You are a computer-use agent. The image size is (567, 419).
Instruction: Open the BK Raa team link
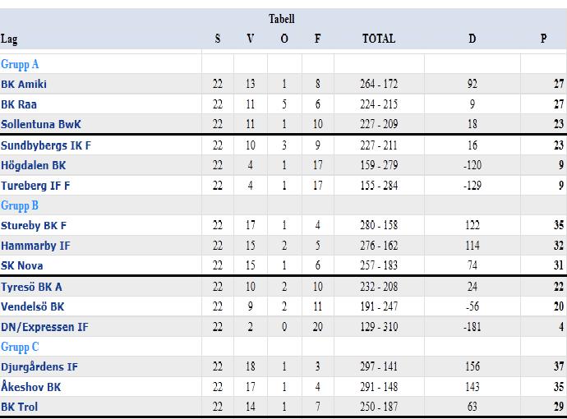tap(19, 104)
